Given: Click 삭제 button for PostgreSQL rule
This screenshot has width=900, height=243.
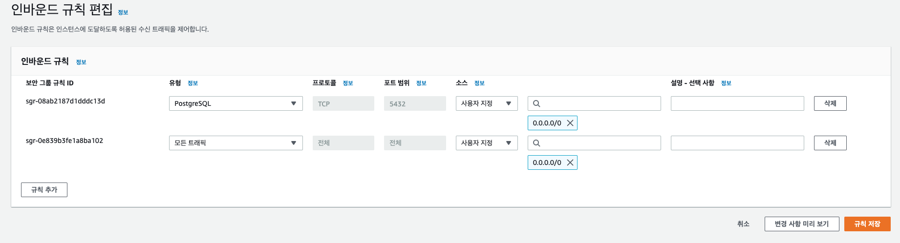Looking at the screenshot, I should click(830, 103).
